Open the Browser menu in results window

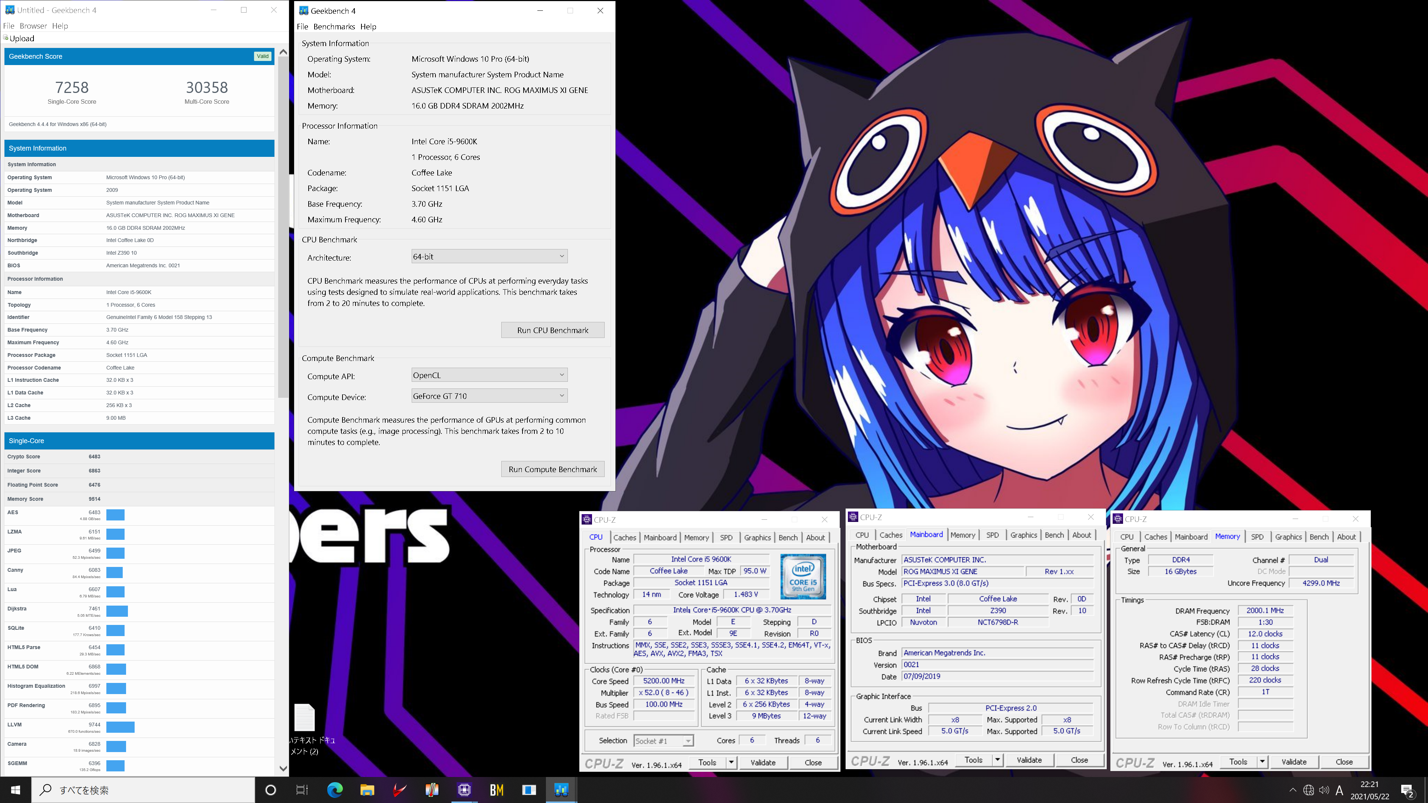(33, 26)
